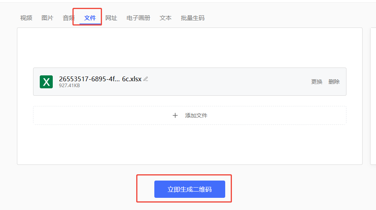Switch to the 文本 tab
The width and height of the screenshot is (376, 210).
pos(165,18)
